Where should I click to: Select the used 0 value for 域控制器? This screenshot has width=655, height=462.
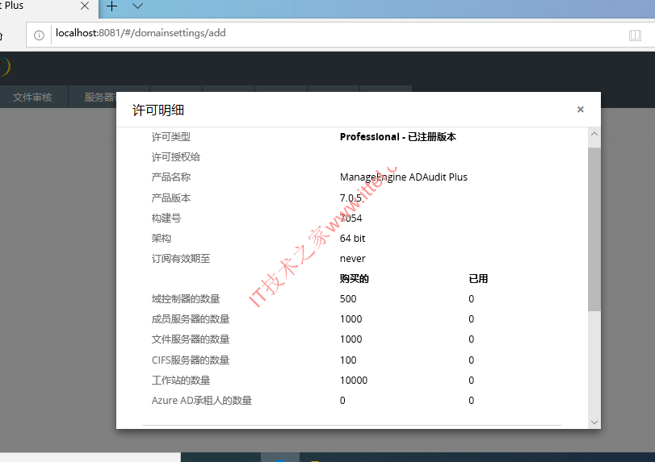(x=471, y=299)
